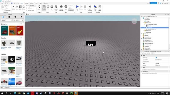
Task: Click the Toolbox search field
Action: [17, 20]
